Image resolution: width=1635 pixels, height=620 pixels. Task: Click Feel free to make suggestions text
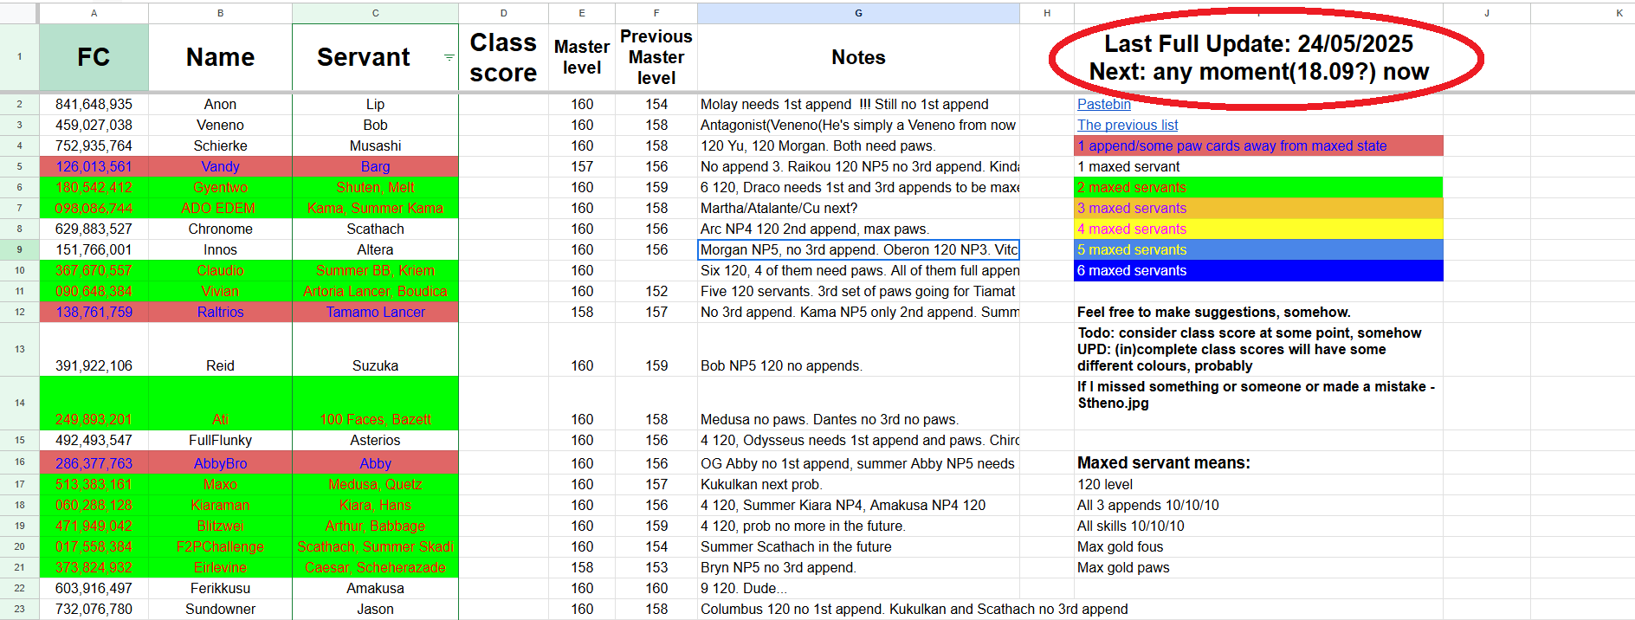[1213, 312]
